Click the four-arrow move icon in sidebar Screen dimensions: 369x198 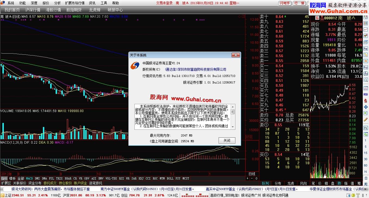(x=365, y=107)
